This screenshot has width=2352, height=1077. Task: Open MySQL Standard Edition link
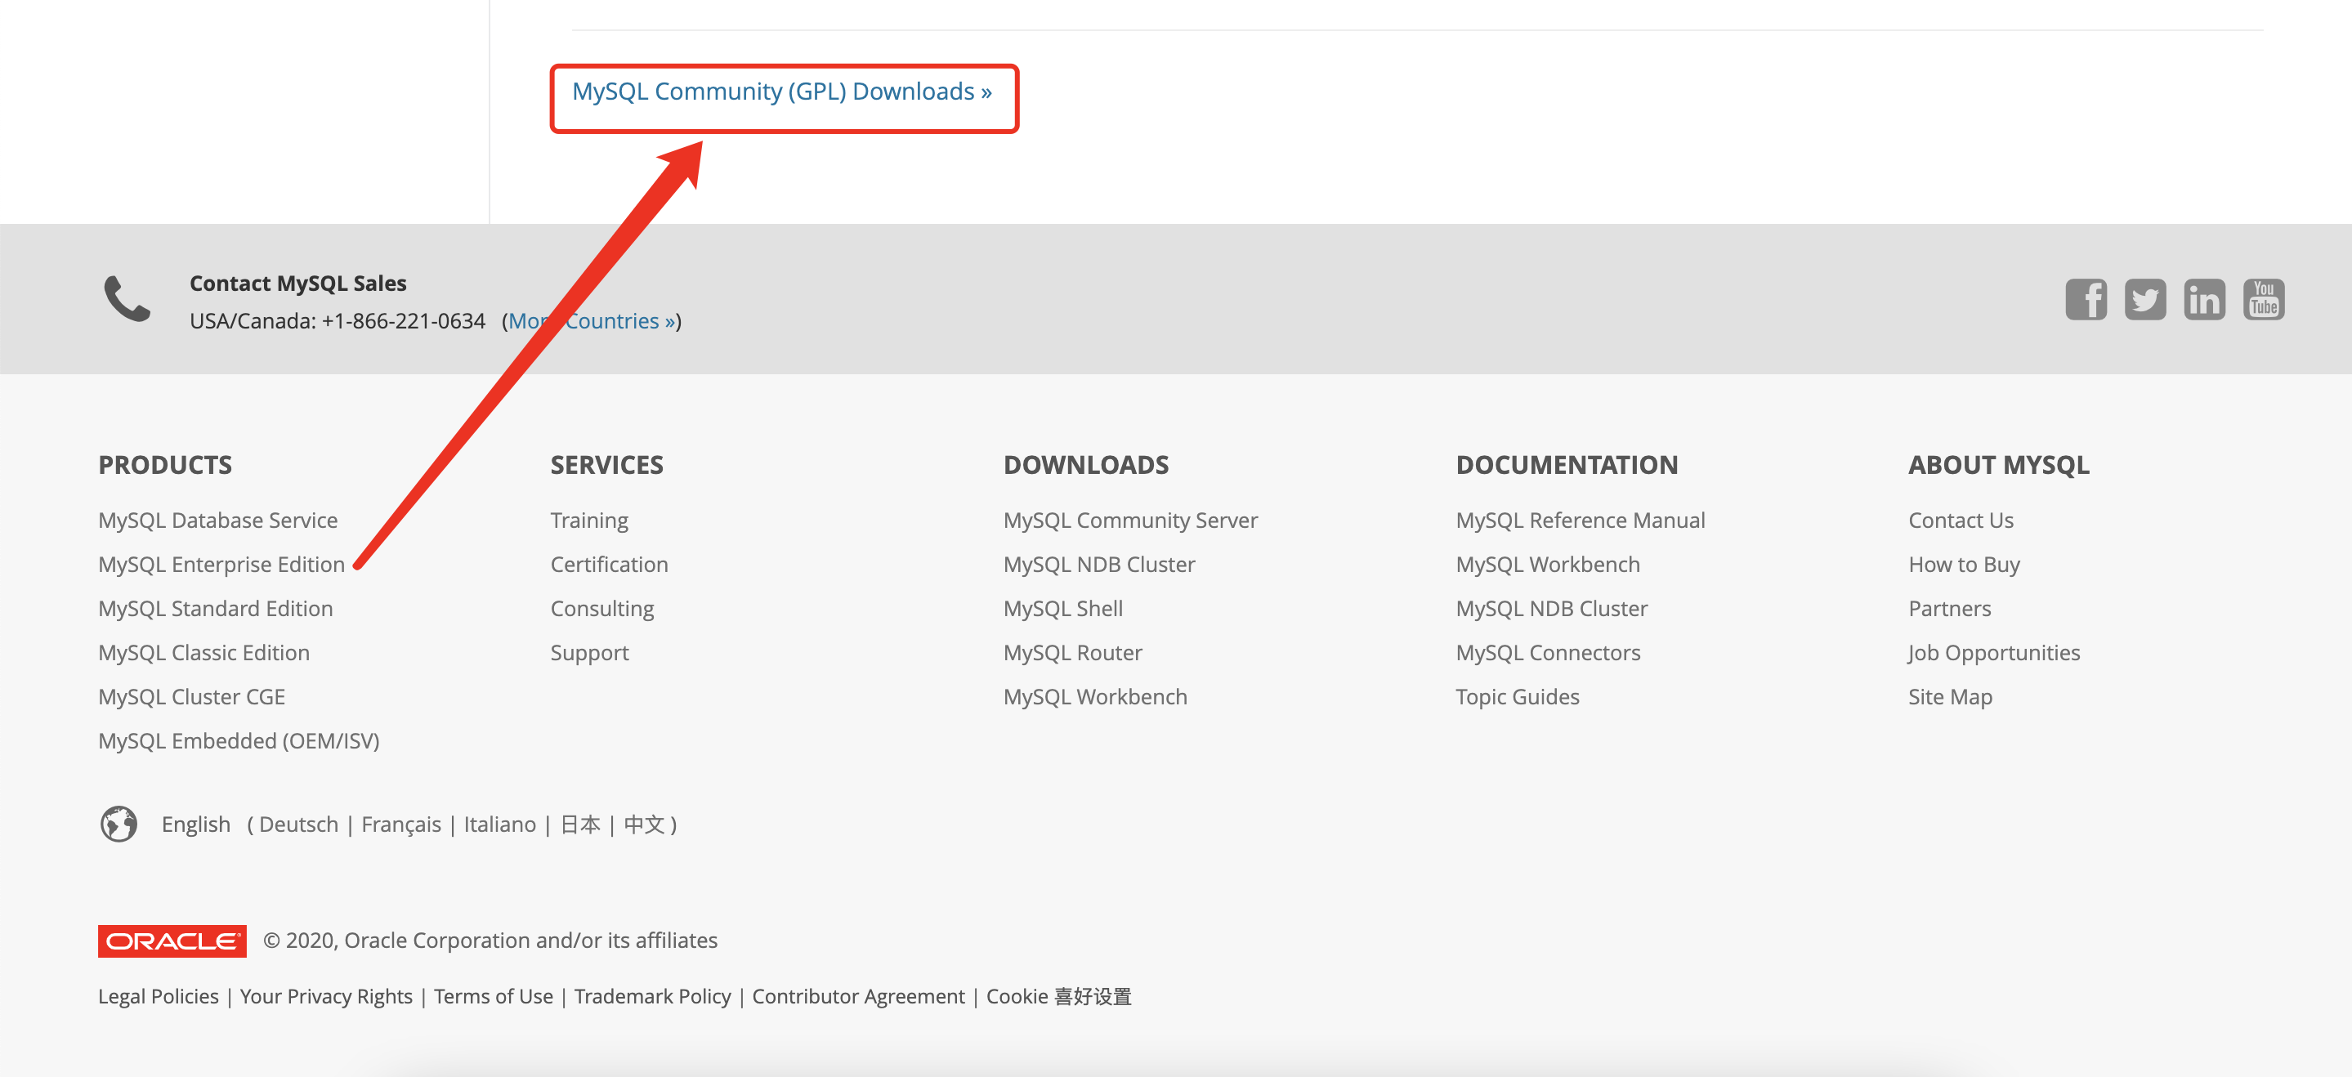click(x=216, y=609)
